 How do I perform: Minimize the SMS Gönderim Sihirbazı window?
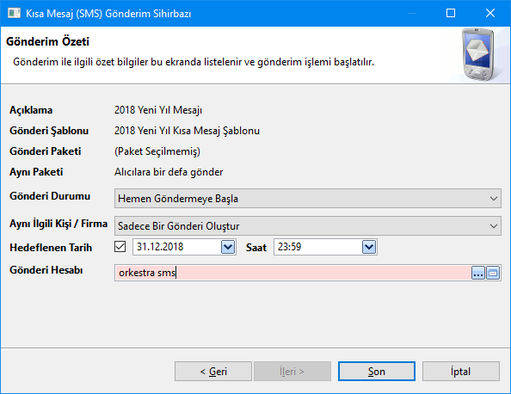(x=412, y=14)
